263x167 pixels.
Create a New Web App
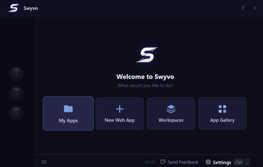pos(120,113)
